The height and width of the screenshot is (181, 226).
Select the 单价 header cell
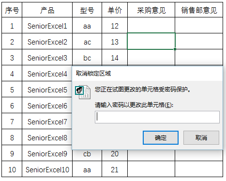point(115,10)
